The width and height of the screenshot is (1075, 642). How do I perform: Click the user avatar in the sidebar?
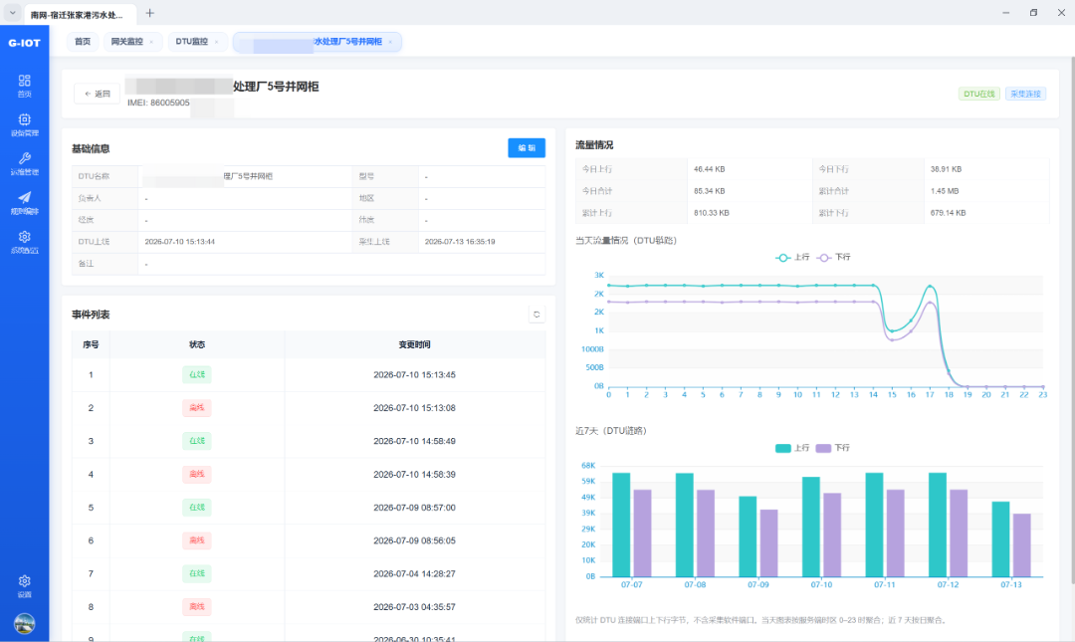pyautogui.click(x=24, y=623)
